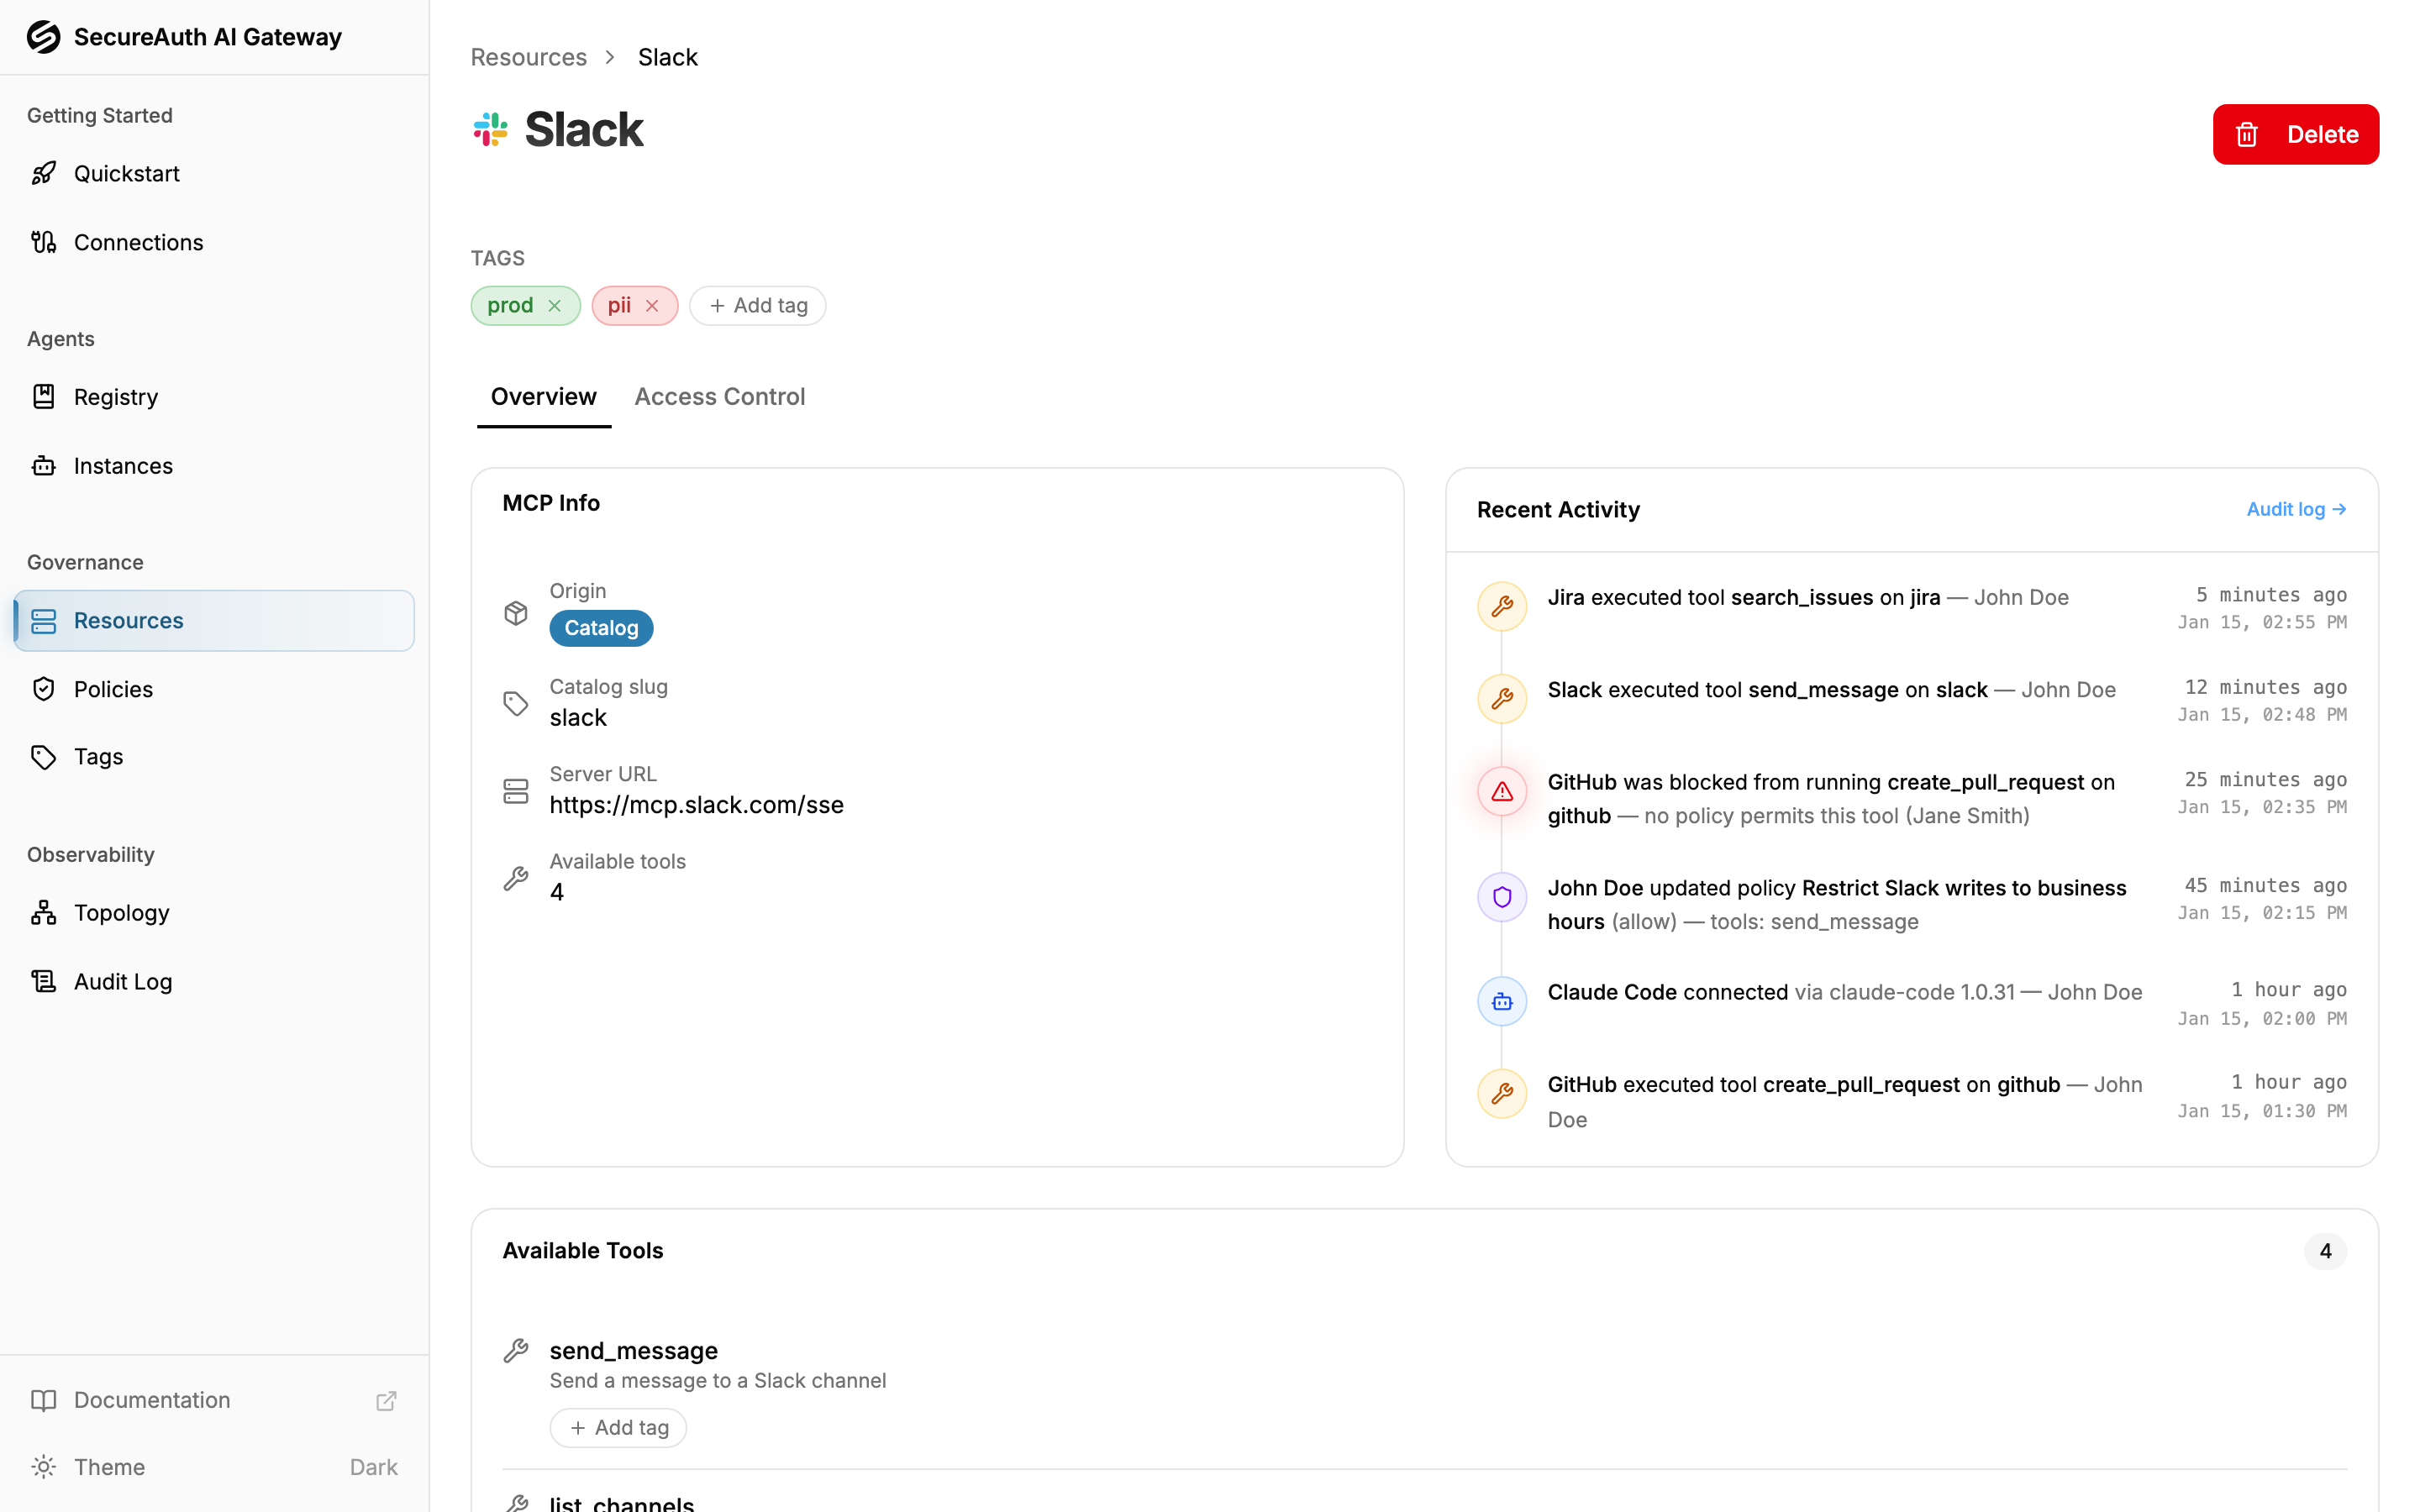Toggle theme to Dark
Screen dimensions: 2420x1512
click(214, 1467)
